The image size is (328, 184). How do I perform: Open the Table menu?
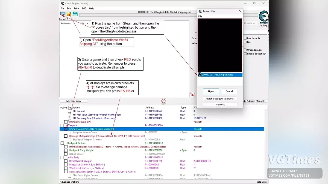tap(77, 8)
